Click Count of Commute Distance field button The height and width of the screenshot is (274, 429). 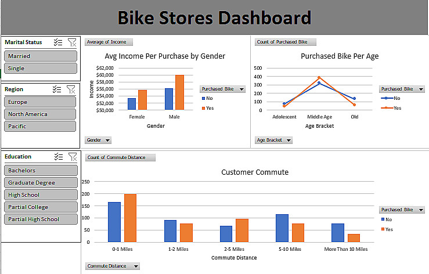tap(120, 157)
